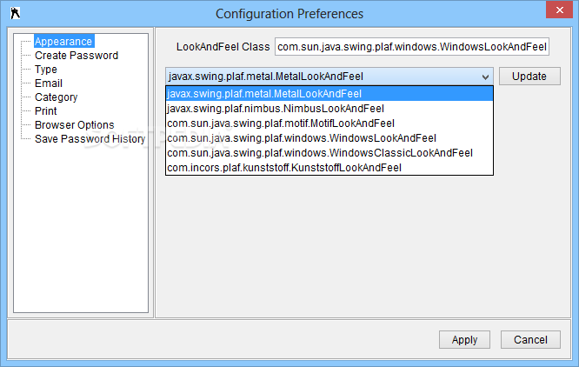Apply the configuration changes
Screen dimensions: 579x367
464,340
